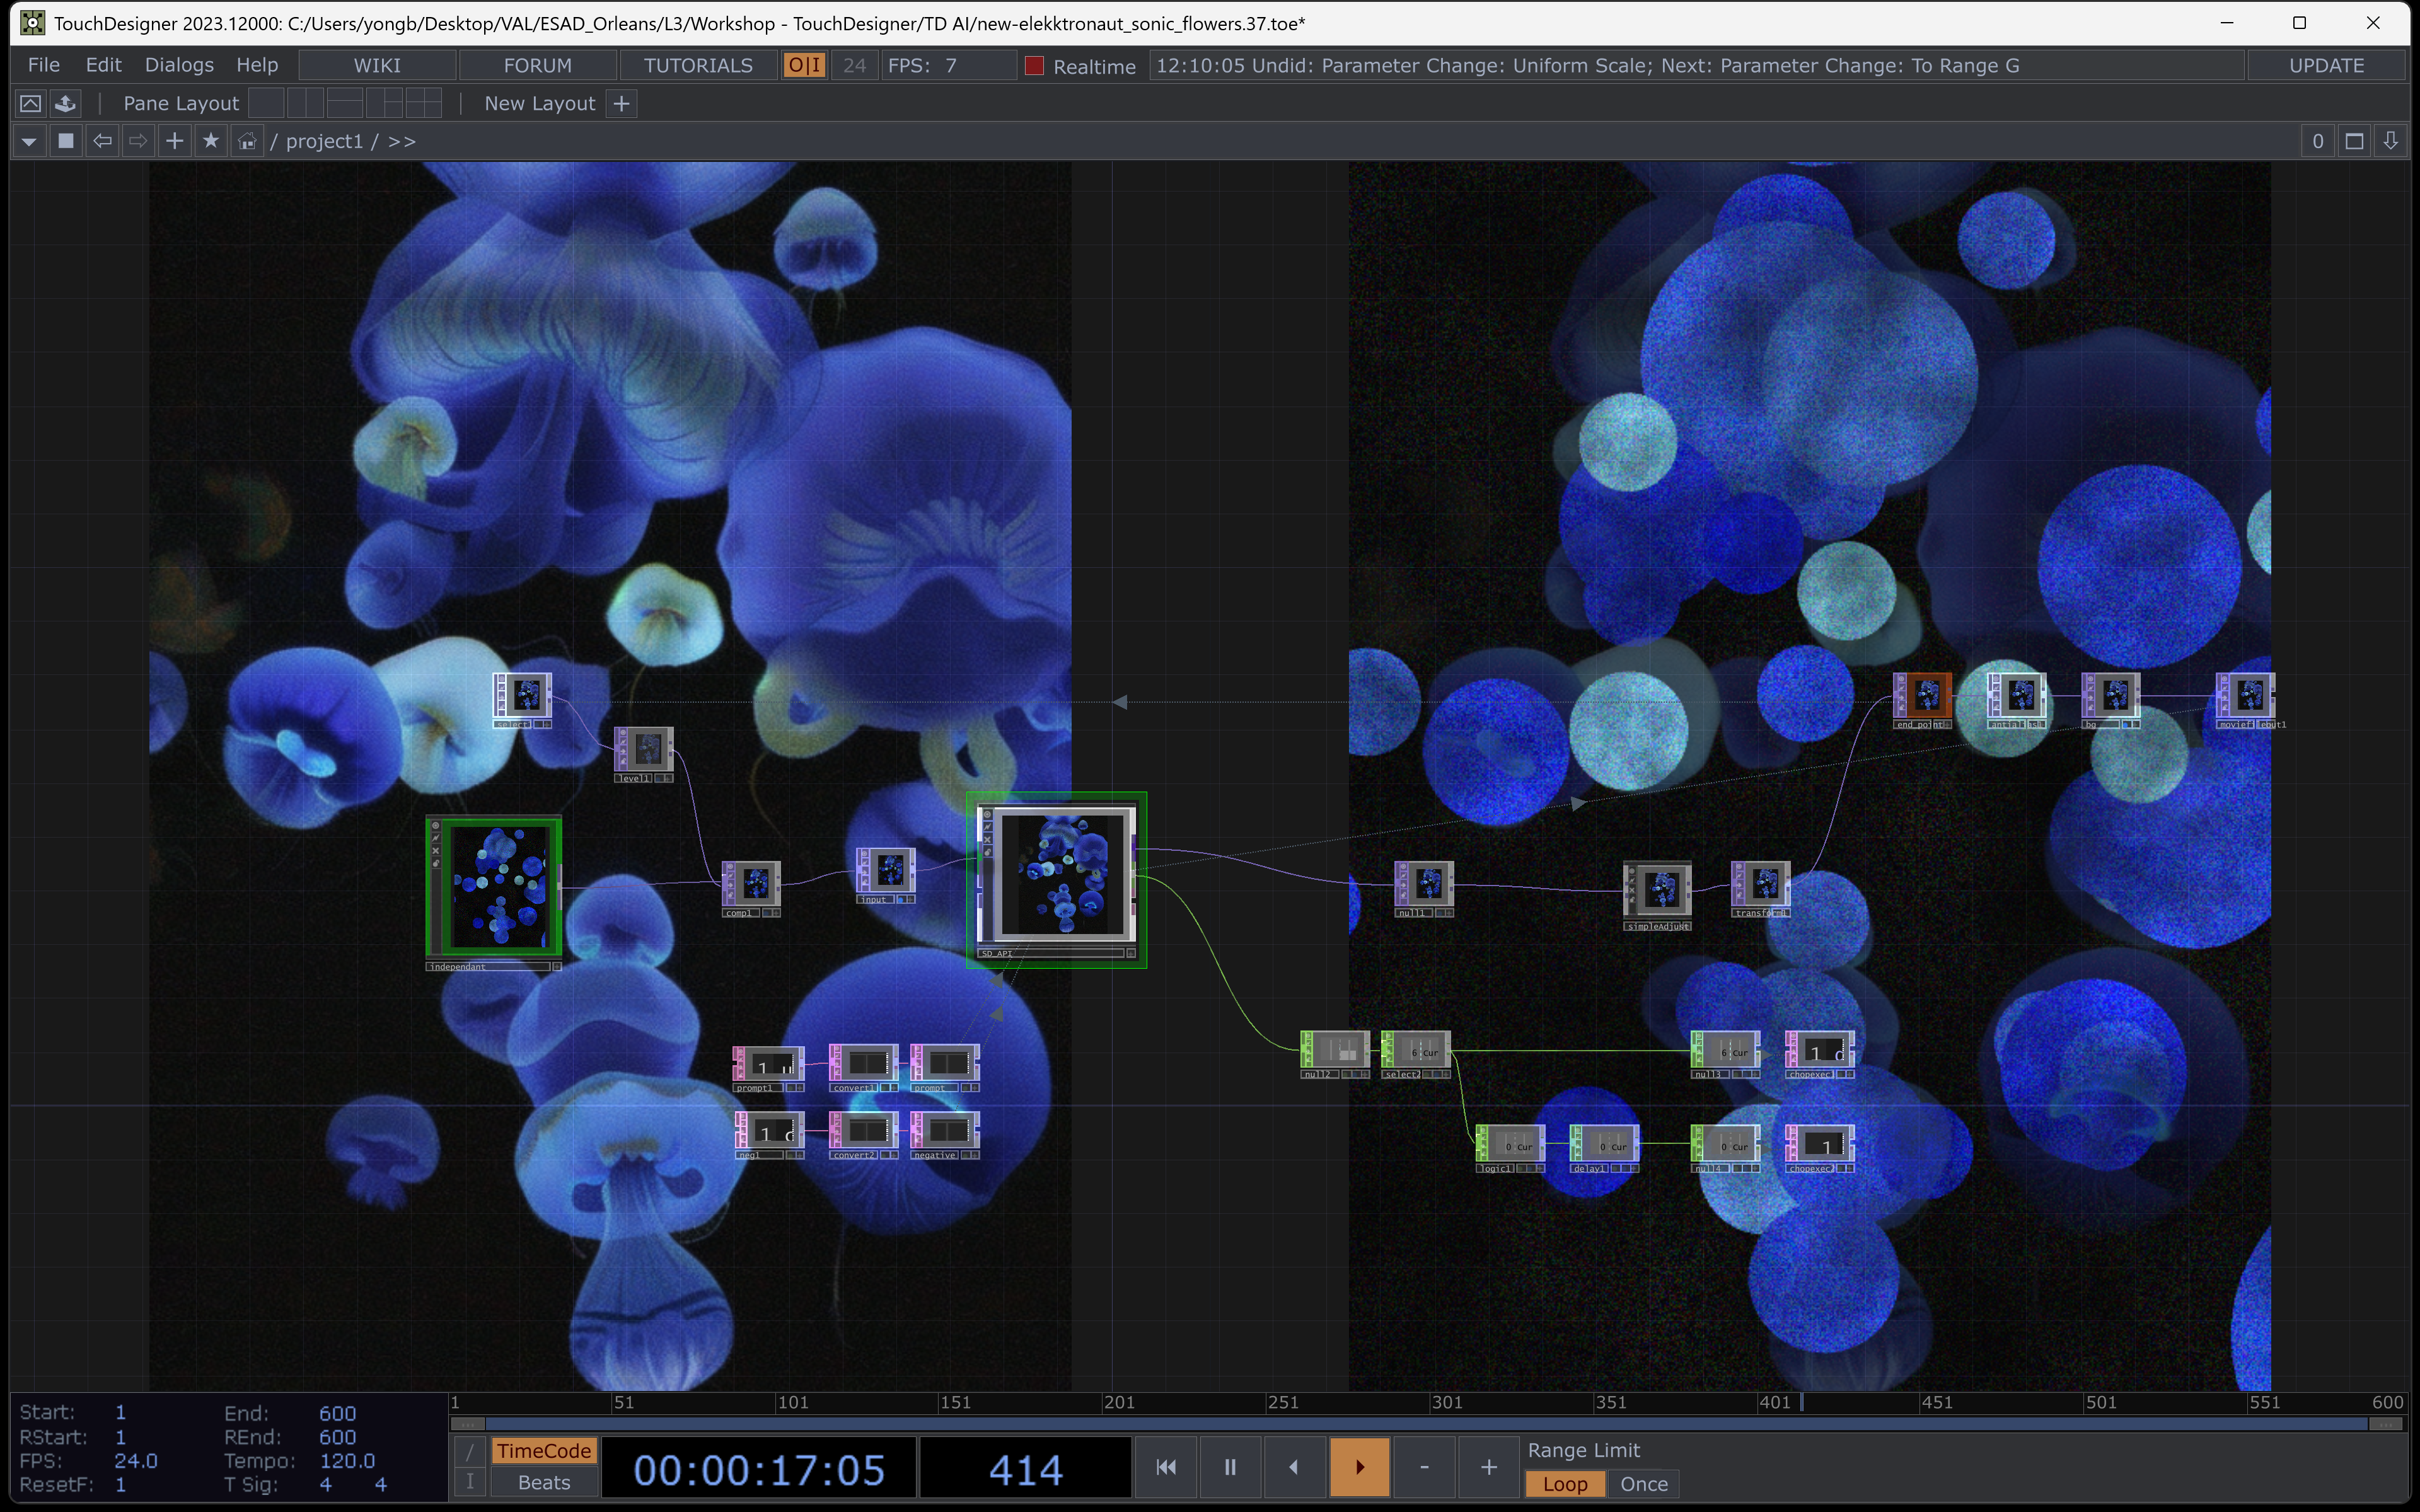Toggle the Realtime flag
The image size is (2420, 1512).
1035,66
